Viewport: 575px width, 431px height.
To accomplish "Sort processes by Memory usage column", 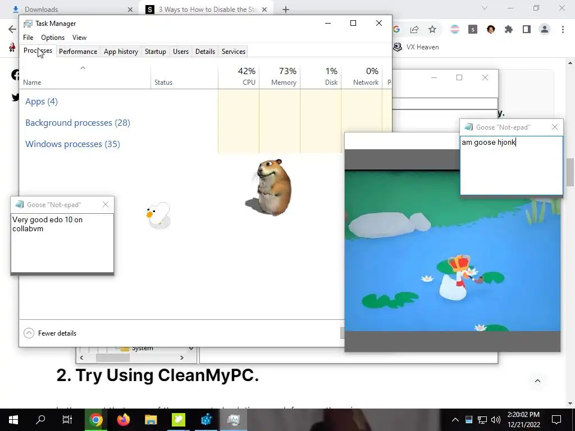I will (280, 76).
